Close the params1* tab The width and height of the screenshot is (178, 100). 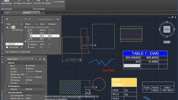click(x=38, y=13)
